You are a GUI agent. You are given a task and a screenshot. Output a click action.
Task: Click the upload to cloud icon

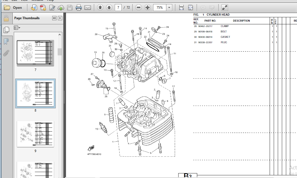[x=61, y=8]
